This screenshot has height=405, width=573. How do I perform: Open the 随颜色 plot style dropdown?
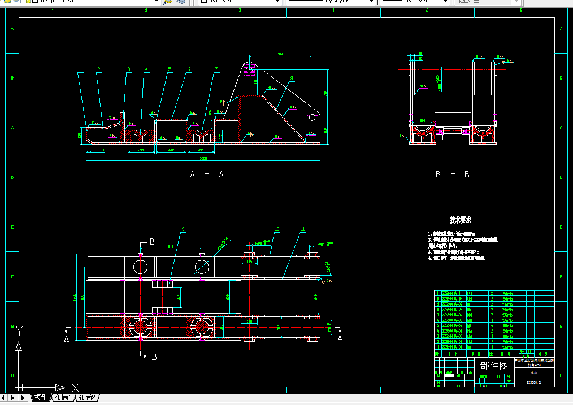tap(516, 2)
